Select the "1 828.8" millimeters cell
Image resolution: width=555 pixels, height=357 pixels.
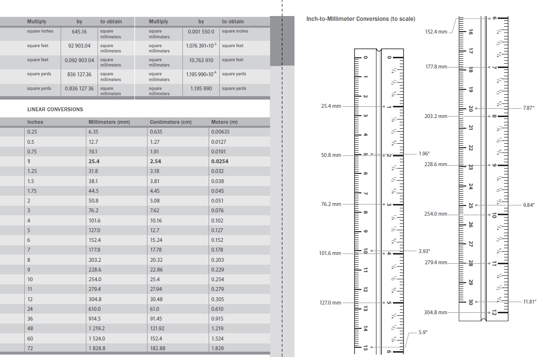tap(97, 348)
